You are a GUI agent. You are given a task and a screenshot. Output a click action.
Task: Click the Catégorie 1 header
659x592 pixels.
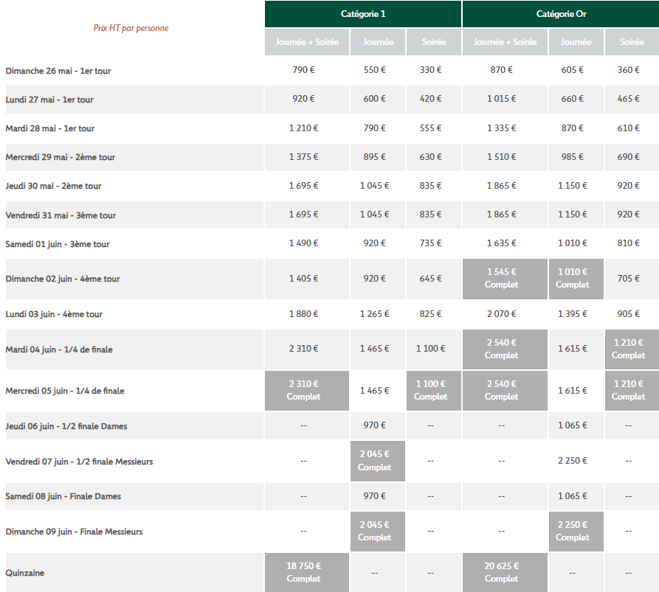363,14
